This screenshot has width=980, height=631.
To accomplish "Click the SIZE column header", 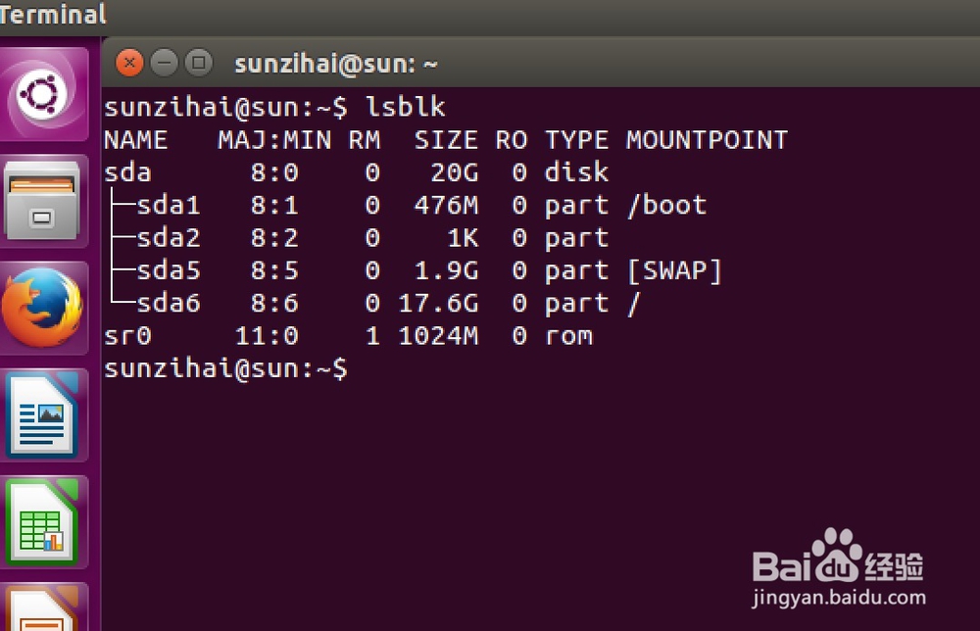I will (x=446, y=140).
